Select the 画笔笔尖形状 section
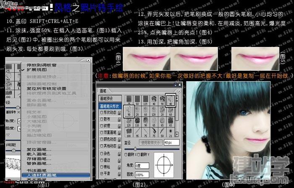 click(x=110, y=106)
